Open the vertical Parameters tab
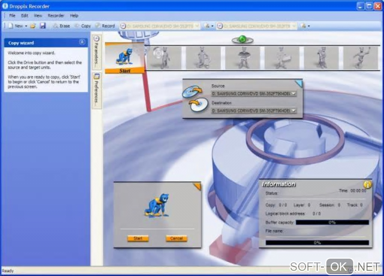384x276 pixels. pos(96,52)
